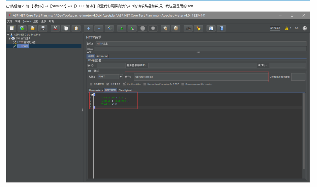Click the remote engines status icon
This screenshot has height=187, width=317.
pyautogui.click(x=305, y=28)
